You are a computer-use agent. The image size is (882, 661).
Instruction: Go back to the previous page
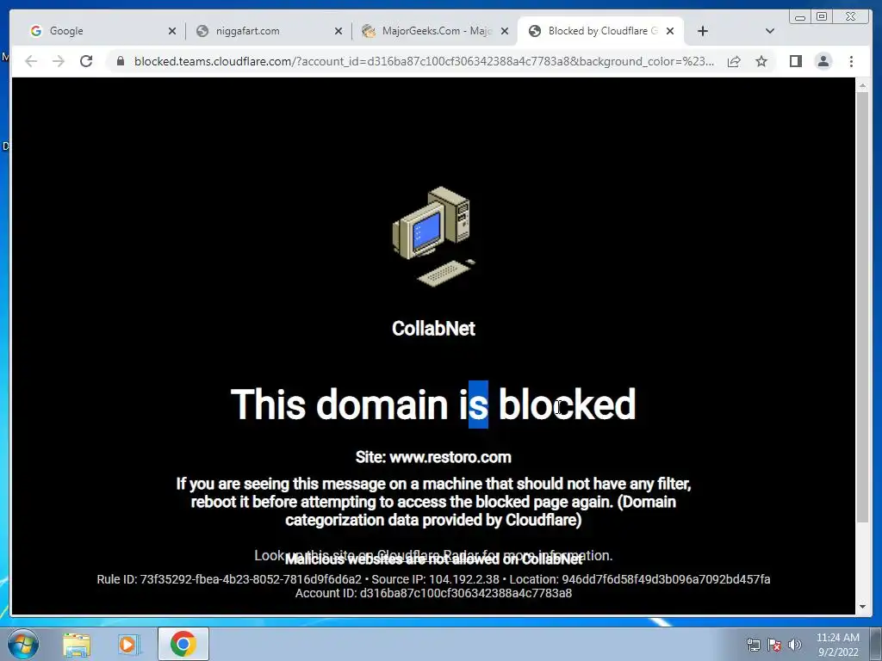click(31, 61)
